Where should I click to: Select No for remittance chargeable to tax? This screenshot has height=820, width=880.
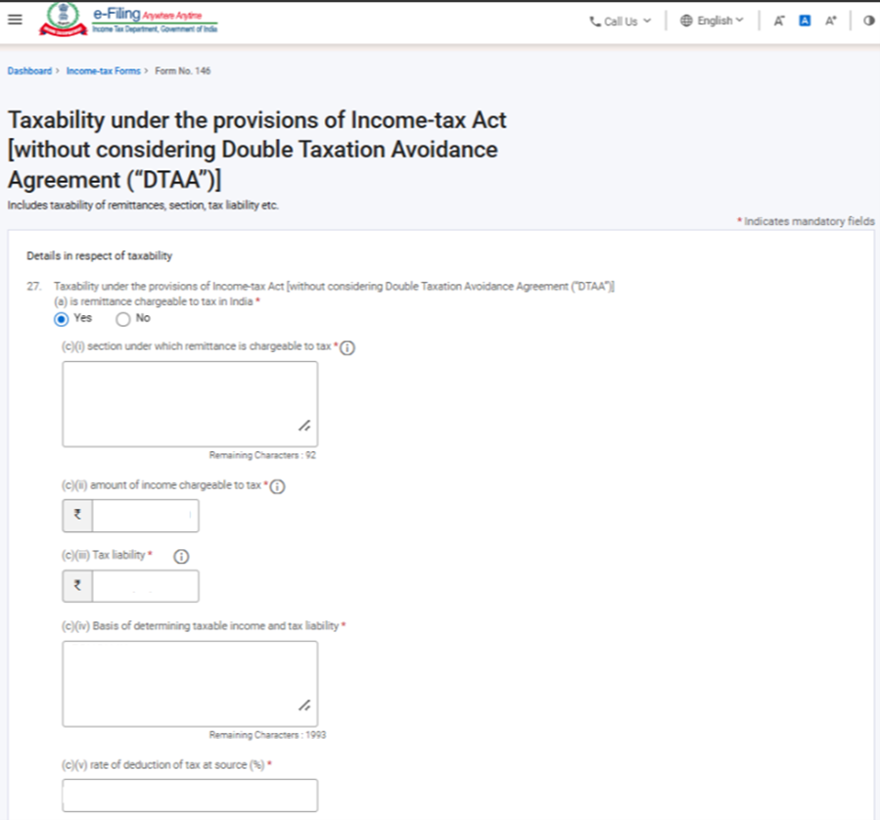coord(123,318)
